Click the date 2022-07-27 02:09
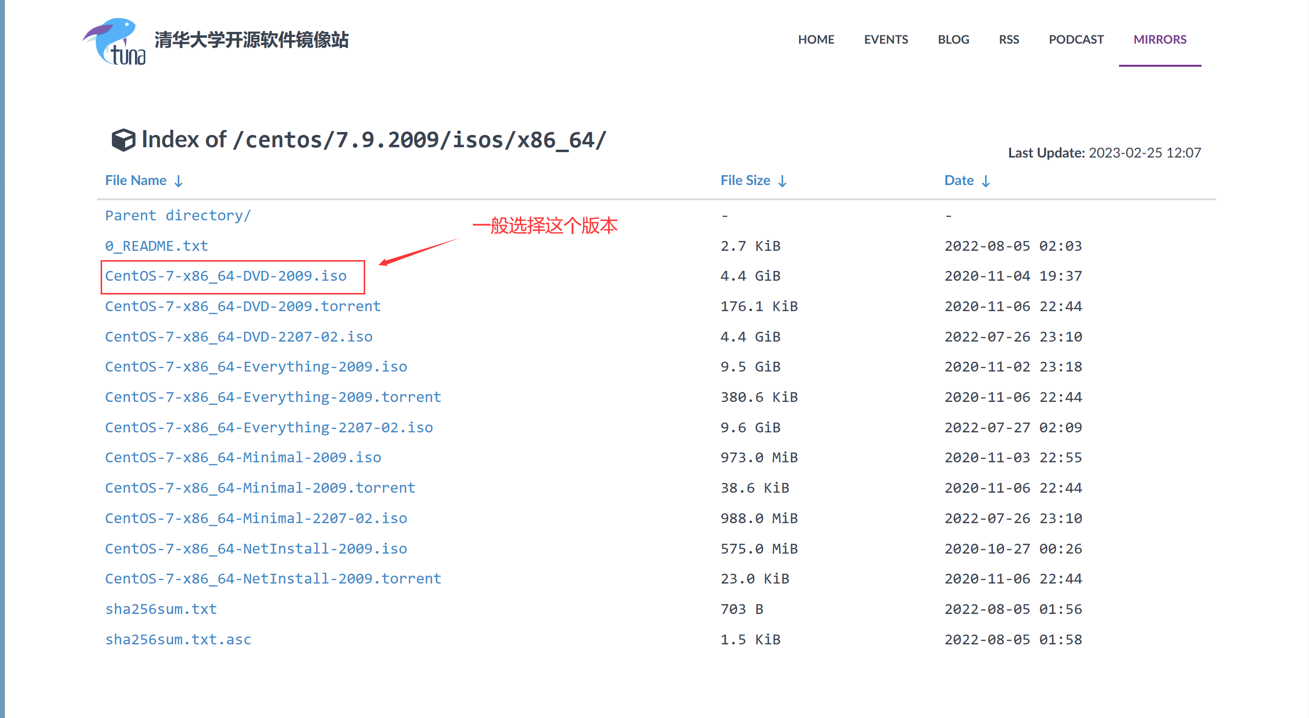 point(1013,427)
